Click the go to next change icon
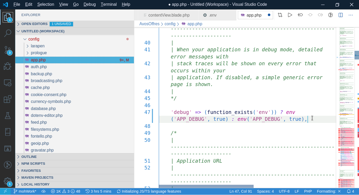Viewport: 359px width, 195px height. [320, 15]
